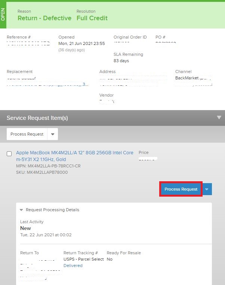Select the SKU MK4M2LLAPB78000 text
This screenshot has height=285, width=225.
point(42,172)
